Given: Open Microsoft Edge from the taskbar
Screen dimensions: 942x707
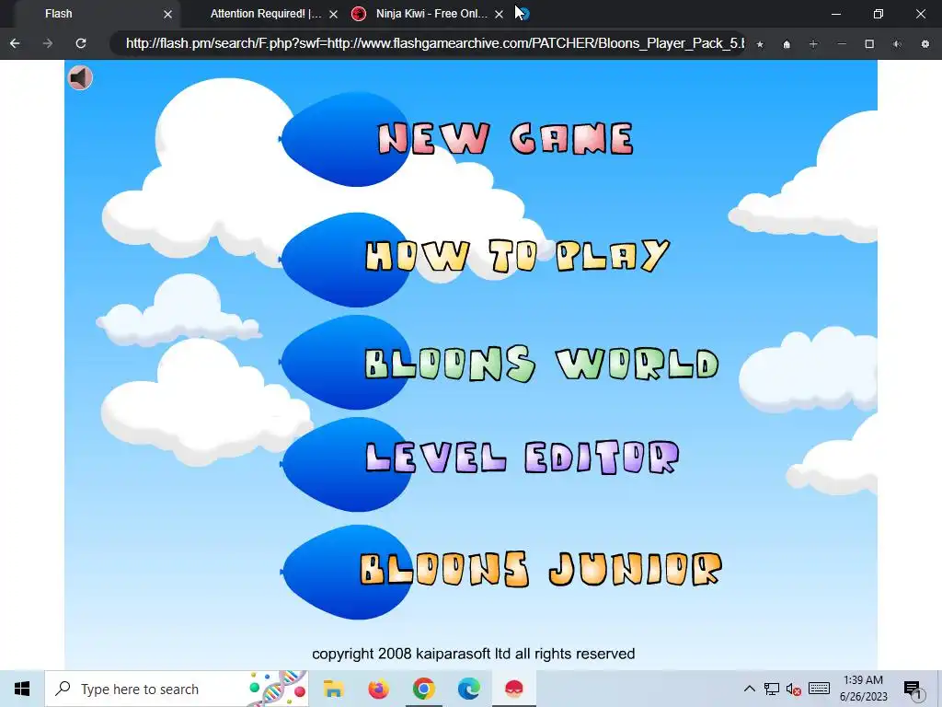Looking at the screenshot, I should coord(468,689).
